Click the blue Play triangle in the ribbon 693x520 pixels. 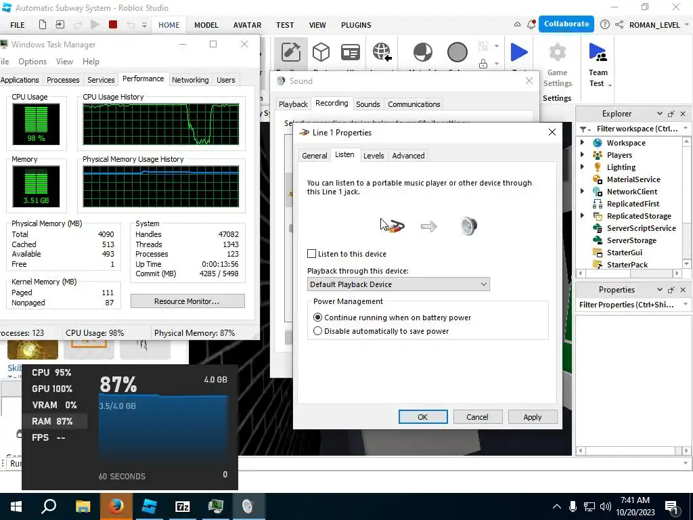click(519, 52)
